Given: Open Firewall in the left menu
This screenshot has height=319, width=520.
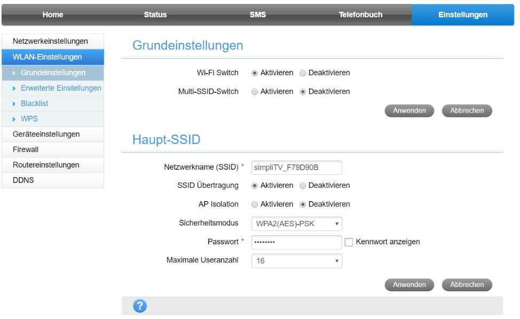Looking at the screenshot, I should (26, 150).
